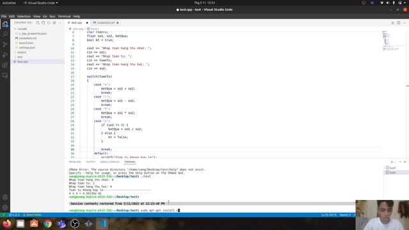The height and width of the screenshot is (230, 409).
Task: Open the Manage gear in activity bar
Action: pos(5,208)
